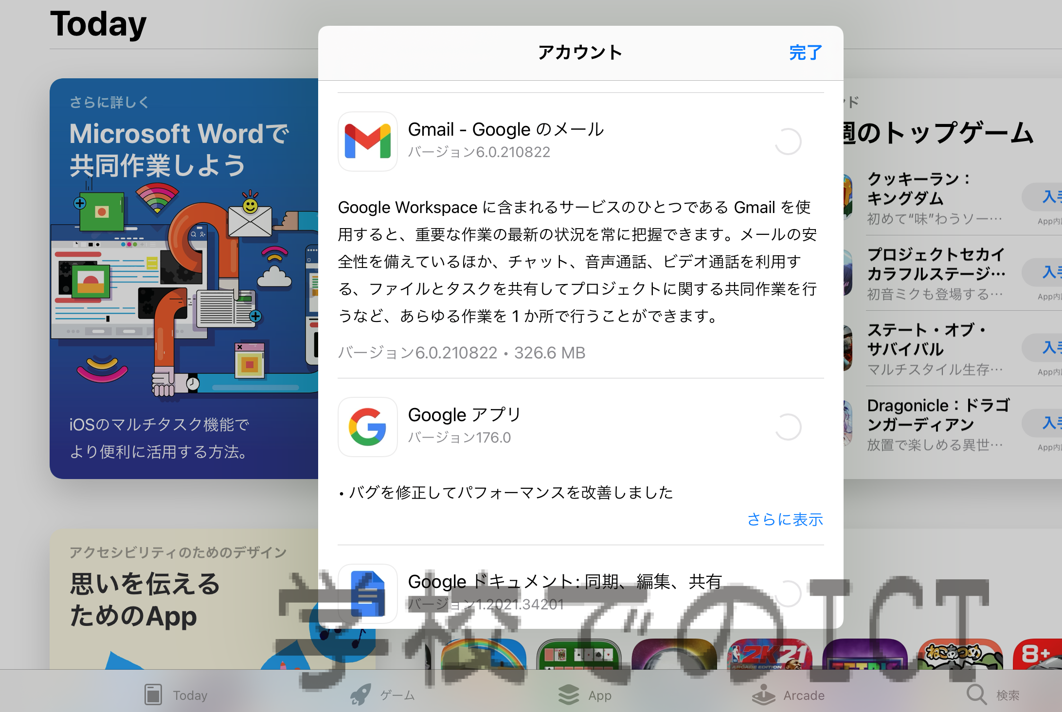Select the バグを修正してパフォーマンスを改善しました note
The width and height of the screenshot is (1062, 712).
[505, 493]
